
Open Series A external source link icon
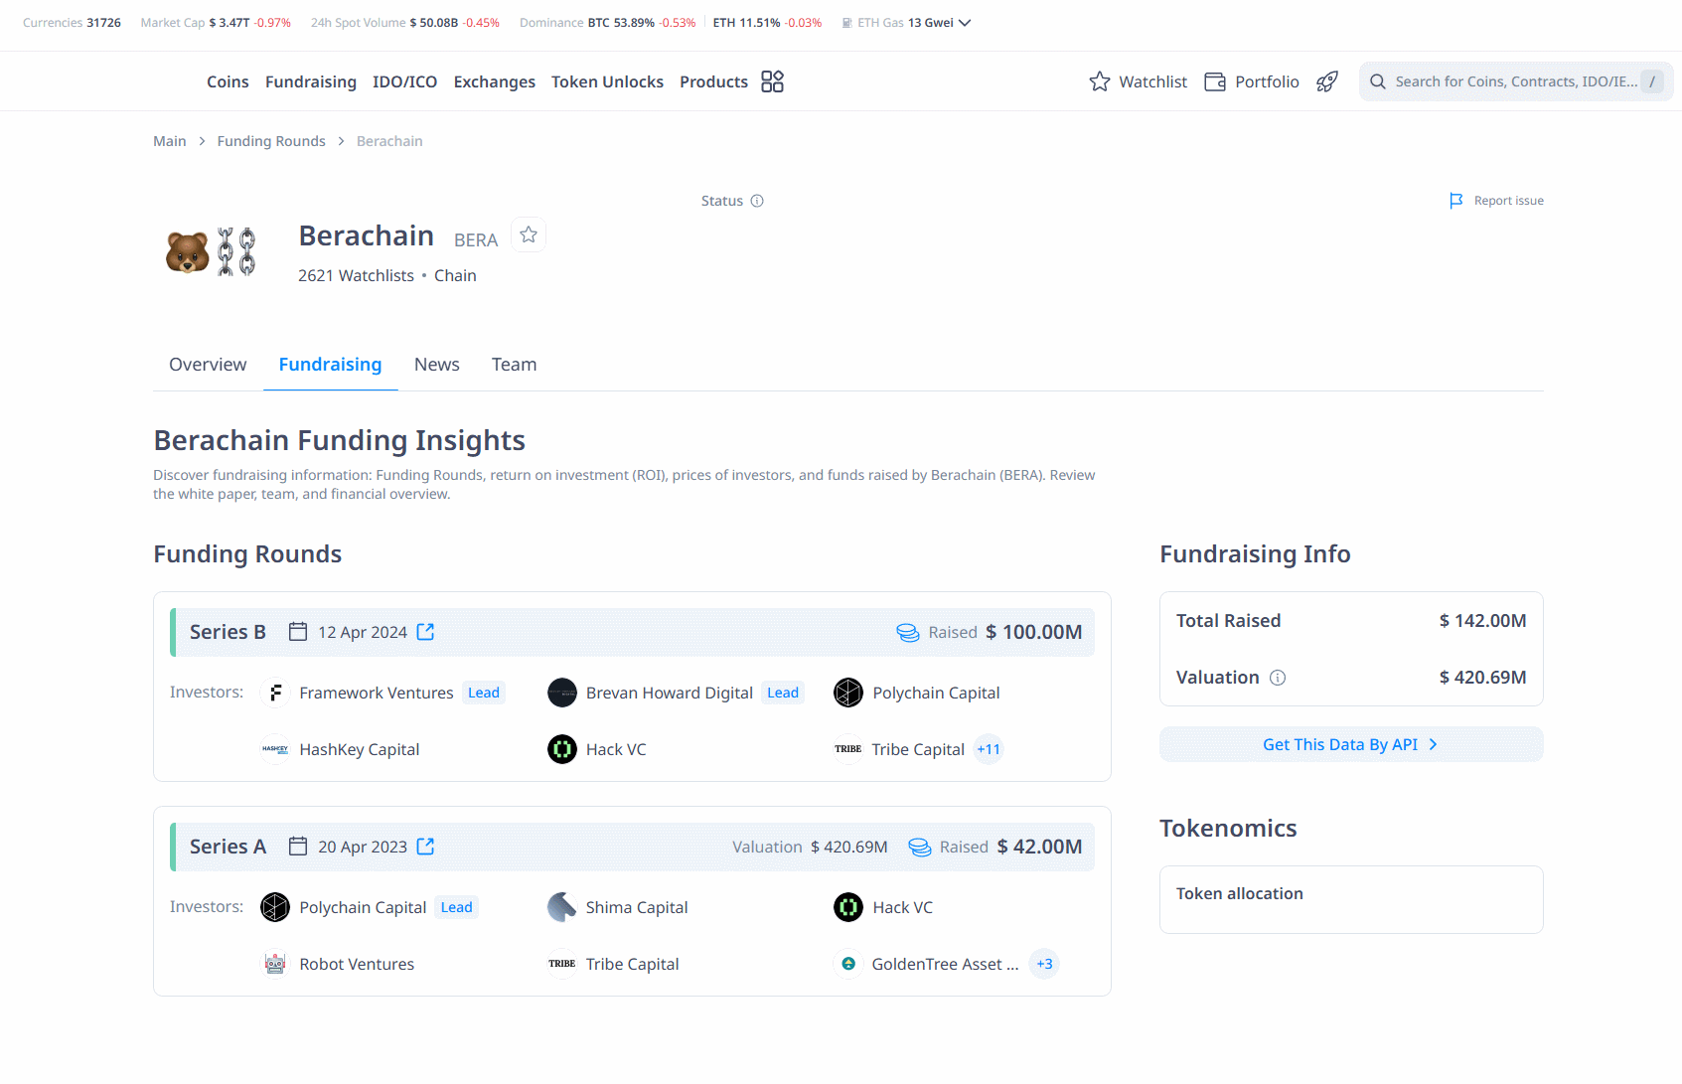425,847
